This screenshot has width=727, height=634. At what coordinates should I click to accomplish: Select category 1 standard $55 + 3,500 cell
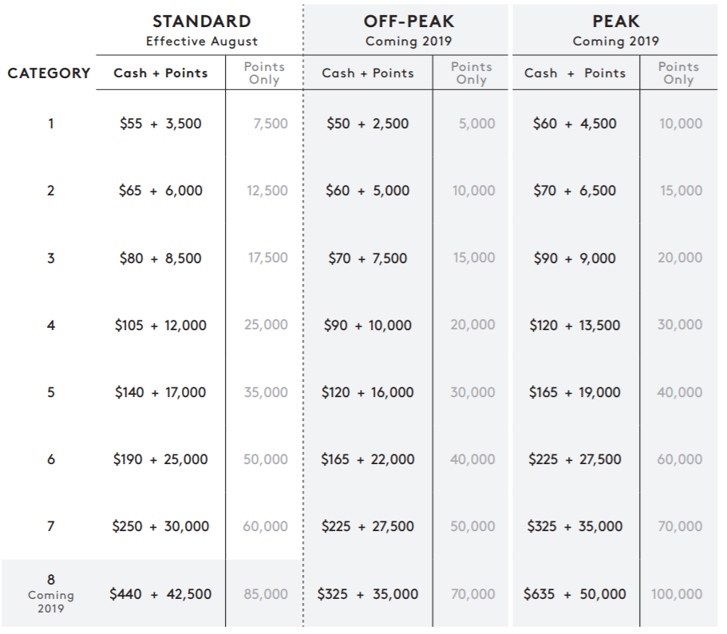point(160,124)
